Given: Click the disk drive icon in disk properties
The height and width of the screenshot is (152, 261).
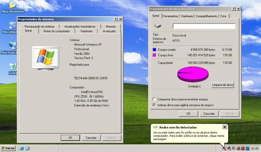Looking at the screenshot, I should [x=157, y=26].
